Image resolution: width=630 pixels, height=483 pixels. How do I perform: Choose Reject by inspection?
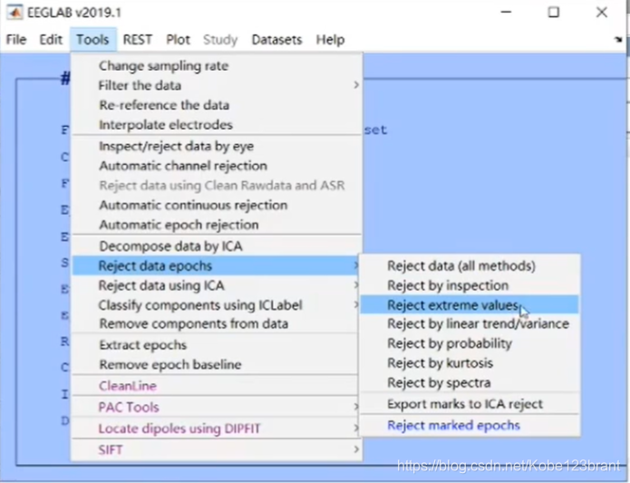click(470, 285)
